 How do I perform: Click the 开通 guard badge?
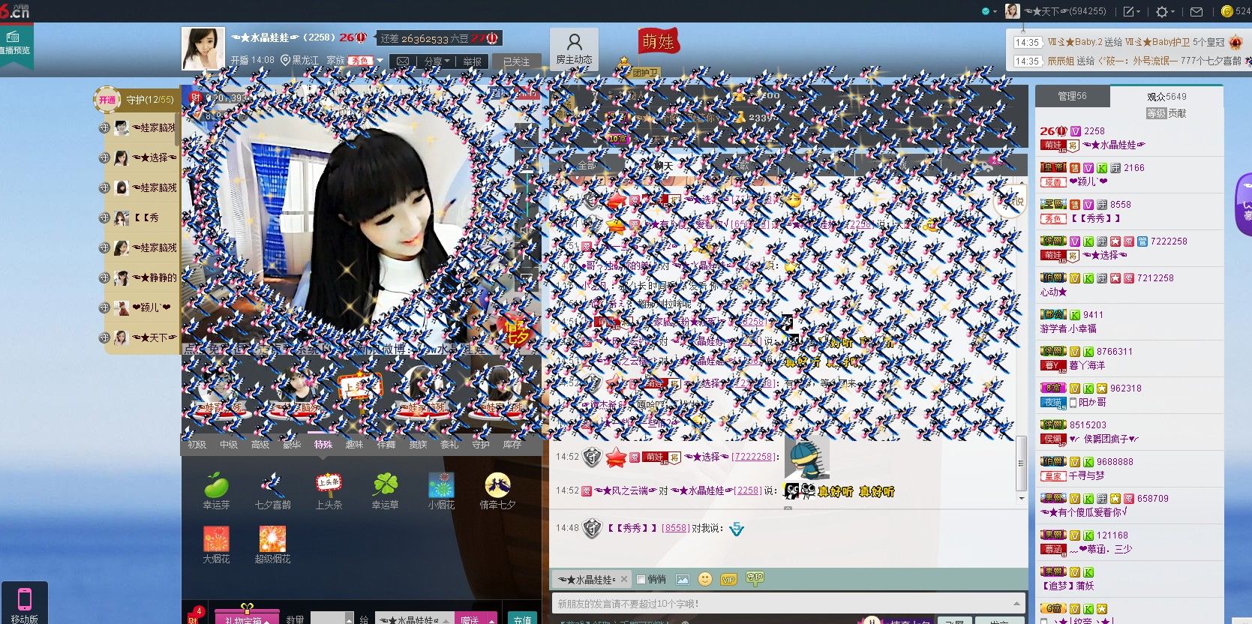click(x=107, y=99)
